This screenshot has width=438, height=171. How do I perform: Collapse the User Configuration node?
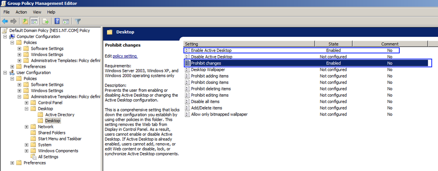click(x=5, y=73)
